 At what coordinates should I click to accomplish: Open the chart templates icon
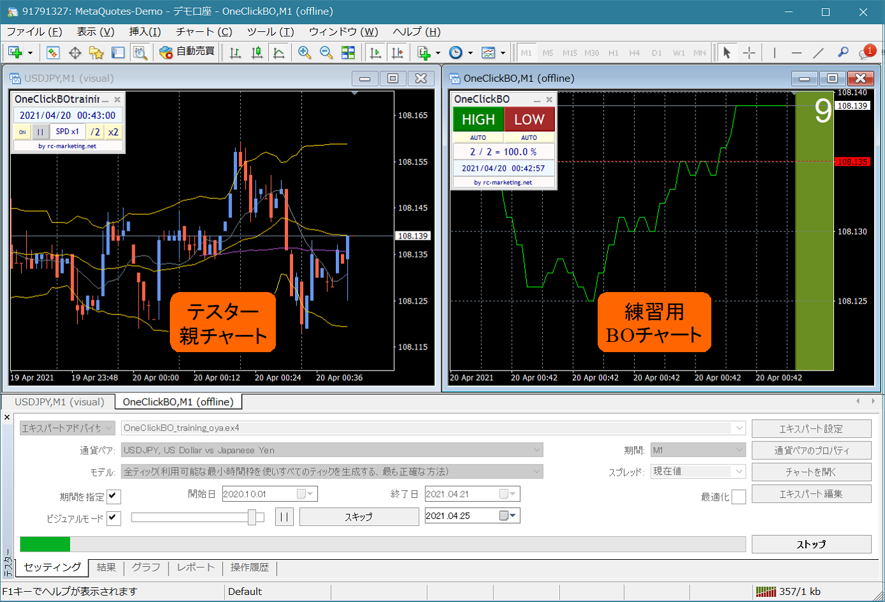488,52
